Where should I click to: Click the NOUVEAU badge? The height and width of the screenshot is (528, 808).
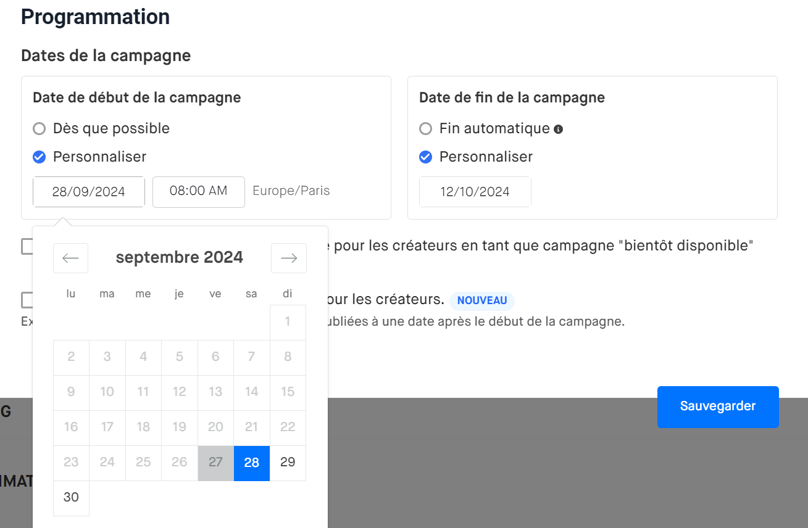pyautogui.click(x=482, y=300)
